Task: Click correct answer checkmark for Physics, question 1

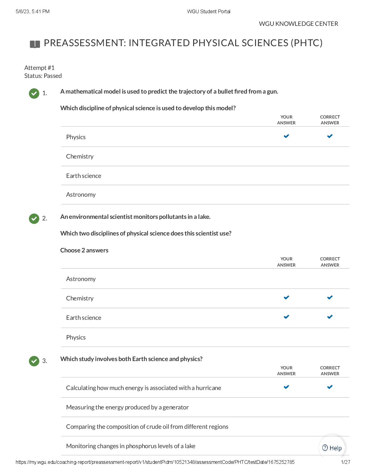Action: (330, 136)
